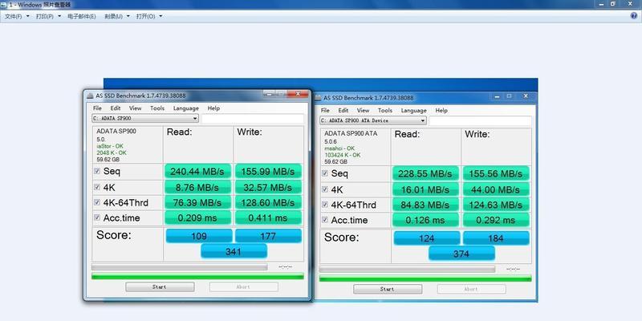Click the 84.83 MB/s 4K-64Thrd read value
The width and height of the screenshot is (642, 321).
(x=426, y=205)
